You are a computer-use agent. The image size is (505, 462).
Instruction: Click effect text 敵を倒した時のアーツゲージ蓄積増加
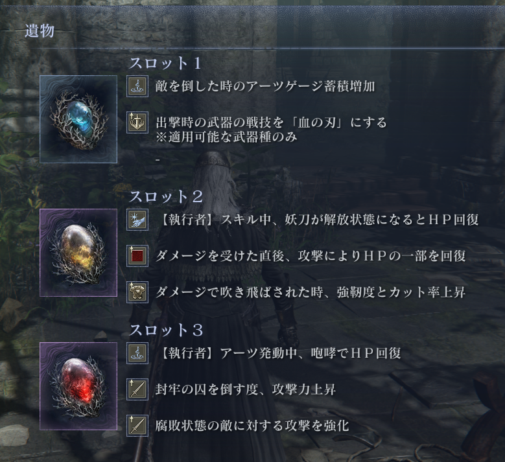(x=265, y=86)
